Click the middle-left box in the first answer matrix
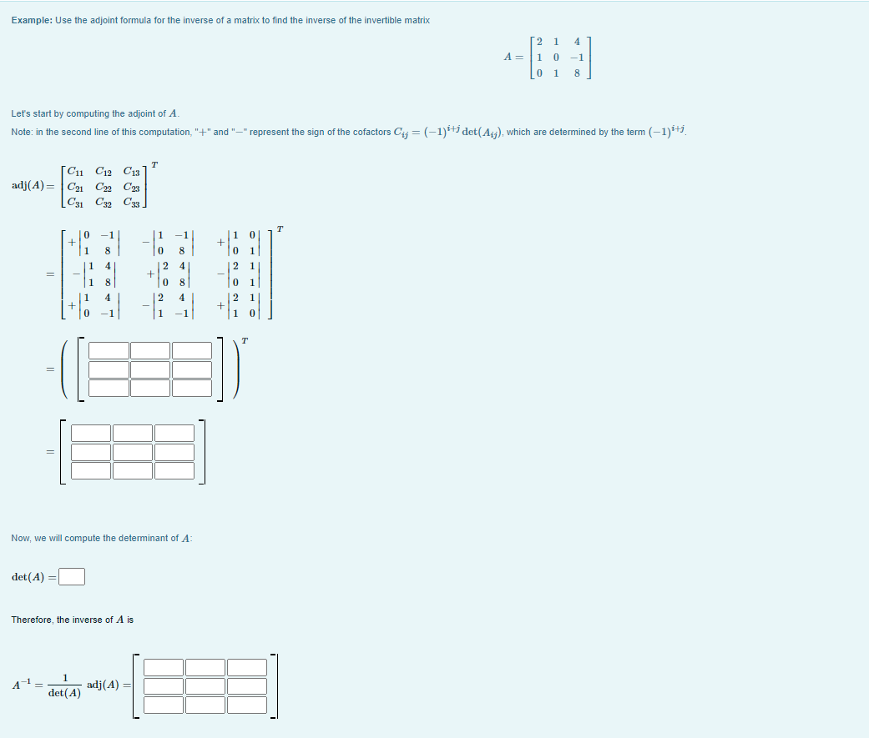Image resolution: width=869 pixels, height=738 pixels. tap(109, 369)
